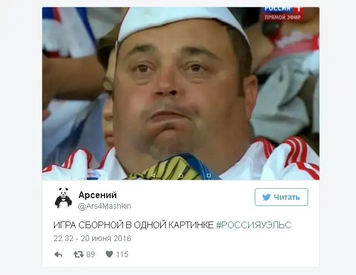This screenshot has height=275, width=356.
Task: Open the @Ars4Mashkin handle link
Action: [105, 206]
